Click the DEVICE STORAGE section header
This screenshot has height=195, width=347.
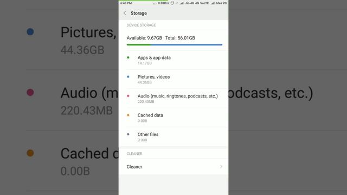click(141, 25)
